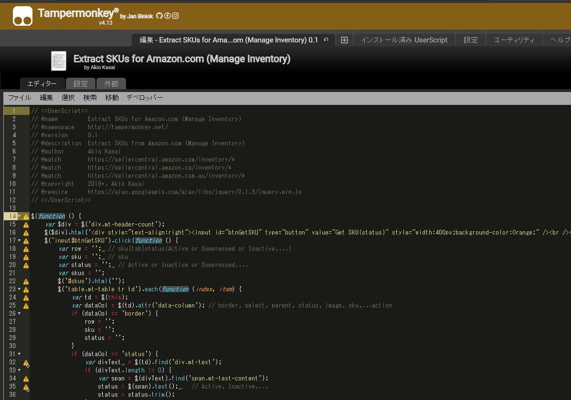The width and height of the screenshot is (571, 400).
Task: Collapse the code fold at line 14
Action: [x=19, y=216]
